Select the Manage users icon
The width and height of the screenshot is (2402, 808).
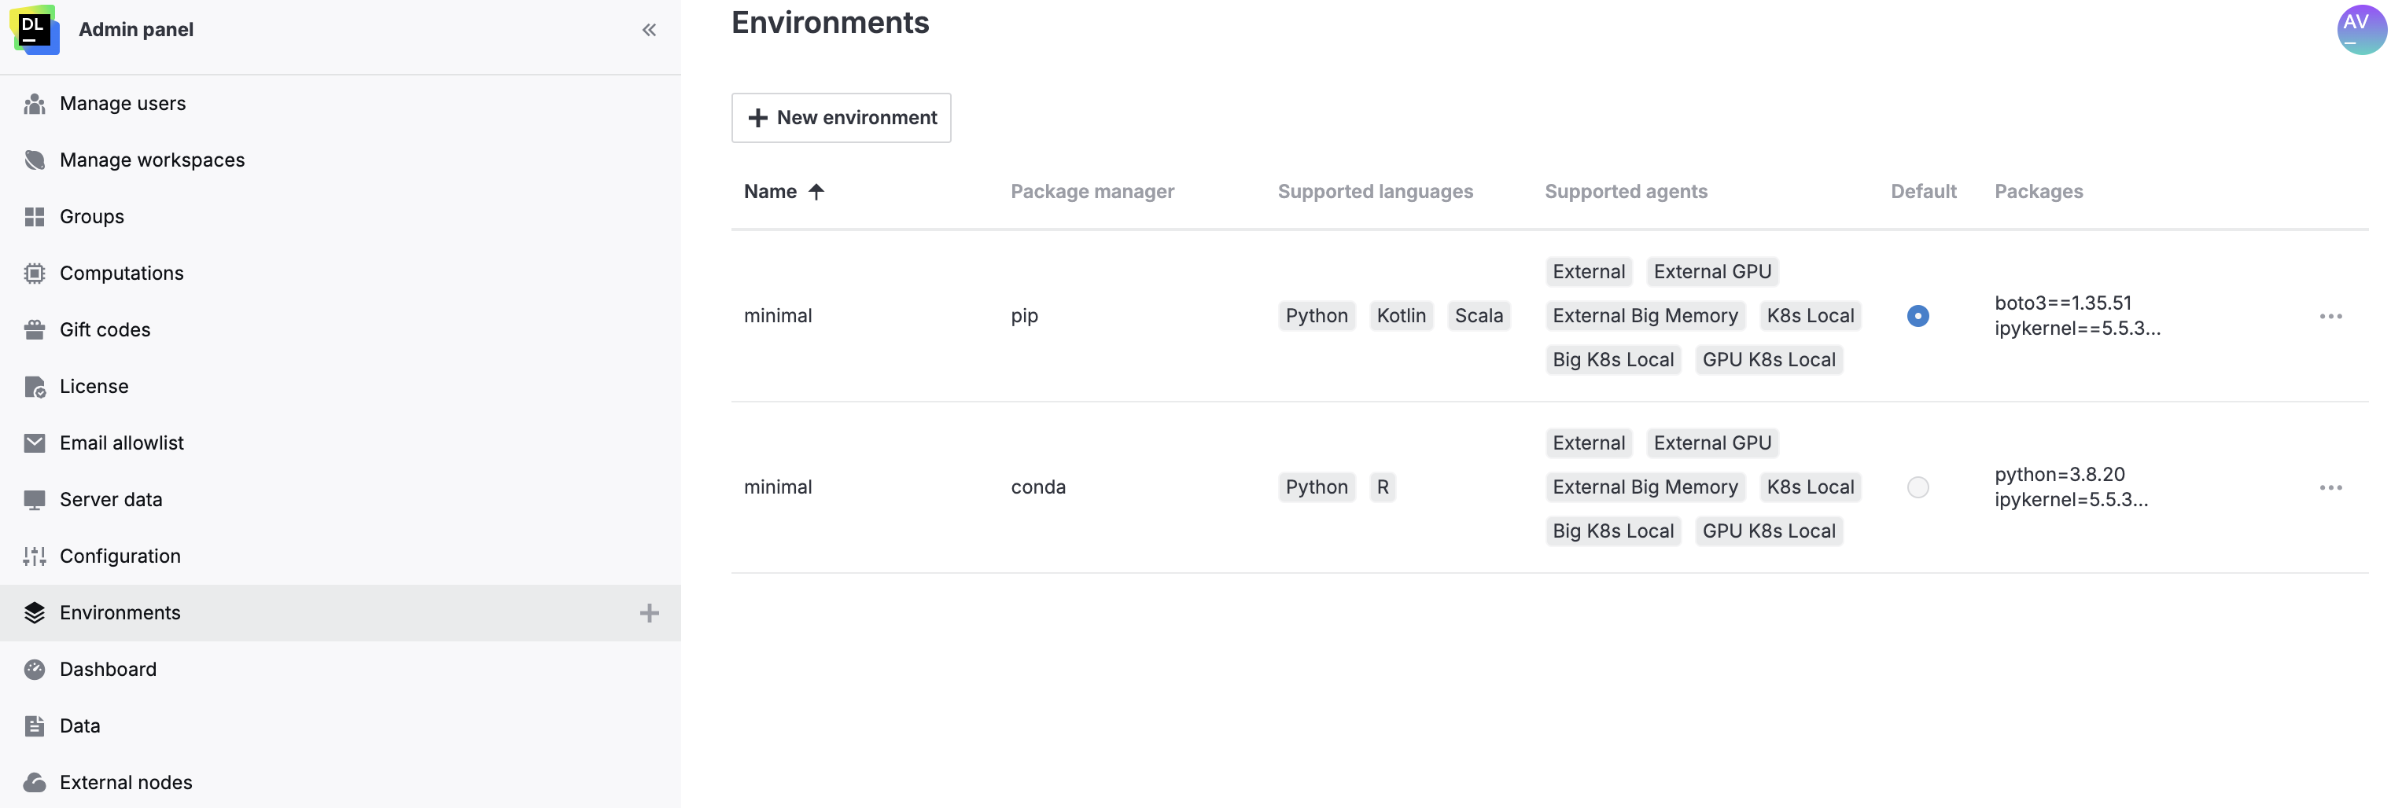click(34, 104)
